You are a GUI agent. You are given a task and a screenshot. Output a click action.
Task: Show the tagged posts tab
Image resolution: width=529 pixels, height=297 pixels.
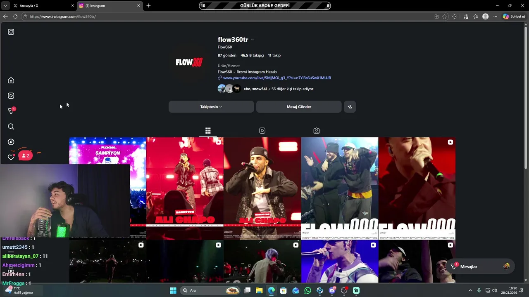(x=317, y=131)
